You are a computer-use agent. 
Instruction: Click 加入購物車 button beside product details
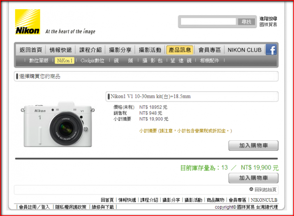(x=253, y=146)
